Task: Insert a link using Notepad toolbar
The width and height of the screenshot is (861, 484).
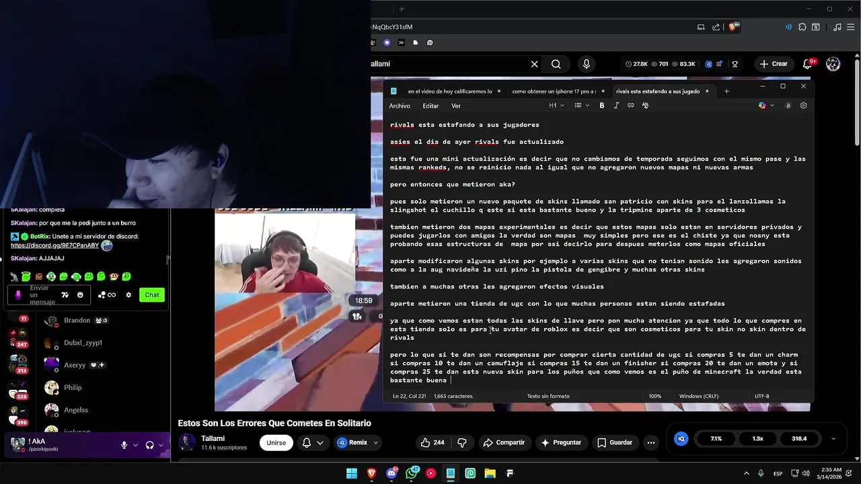Action: pos(630,106)
